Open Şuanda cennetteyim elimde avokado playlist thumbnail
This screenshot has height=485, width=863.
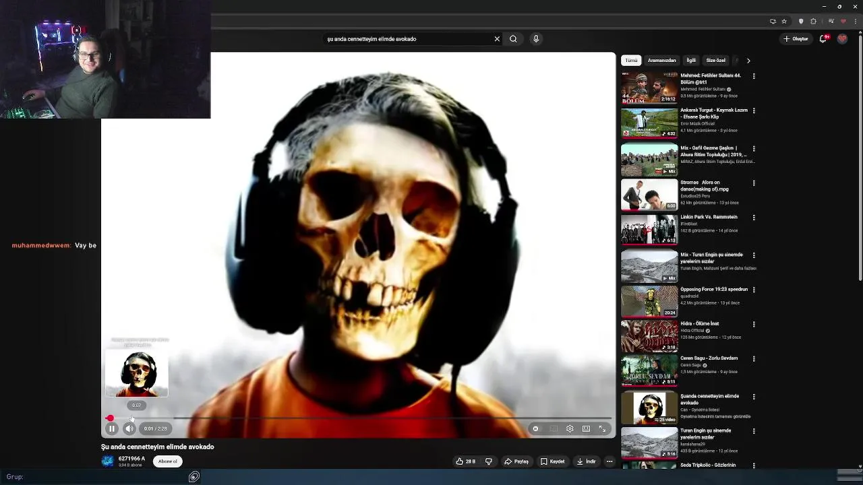pyautogui.click(x=649, y=408)
